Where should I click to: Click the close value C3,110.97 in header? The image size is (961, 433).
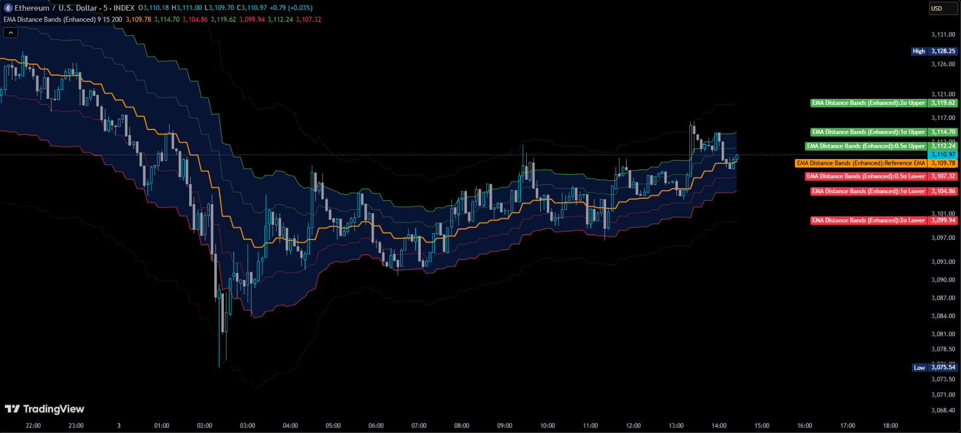pyautogui.click(x=252, y=8)
